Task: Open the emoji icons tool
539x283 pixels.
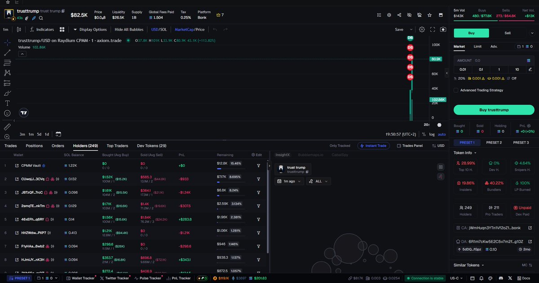Action: pos(7,113)
